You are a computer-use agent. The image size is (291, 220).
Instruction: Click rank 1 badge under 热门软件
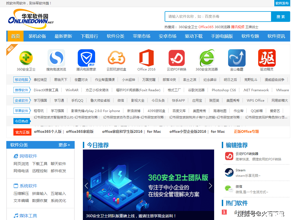click(x=224, y=212)
